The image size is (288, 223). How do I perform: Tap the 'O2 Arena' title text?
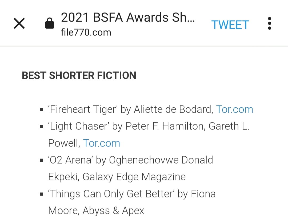click(x=70, y=160)
